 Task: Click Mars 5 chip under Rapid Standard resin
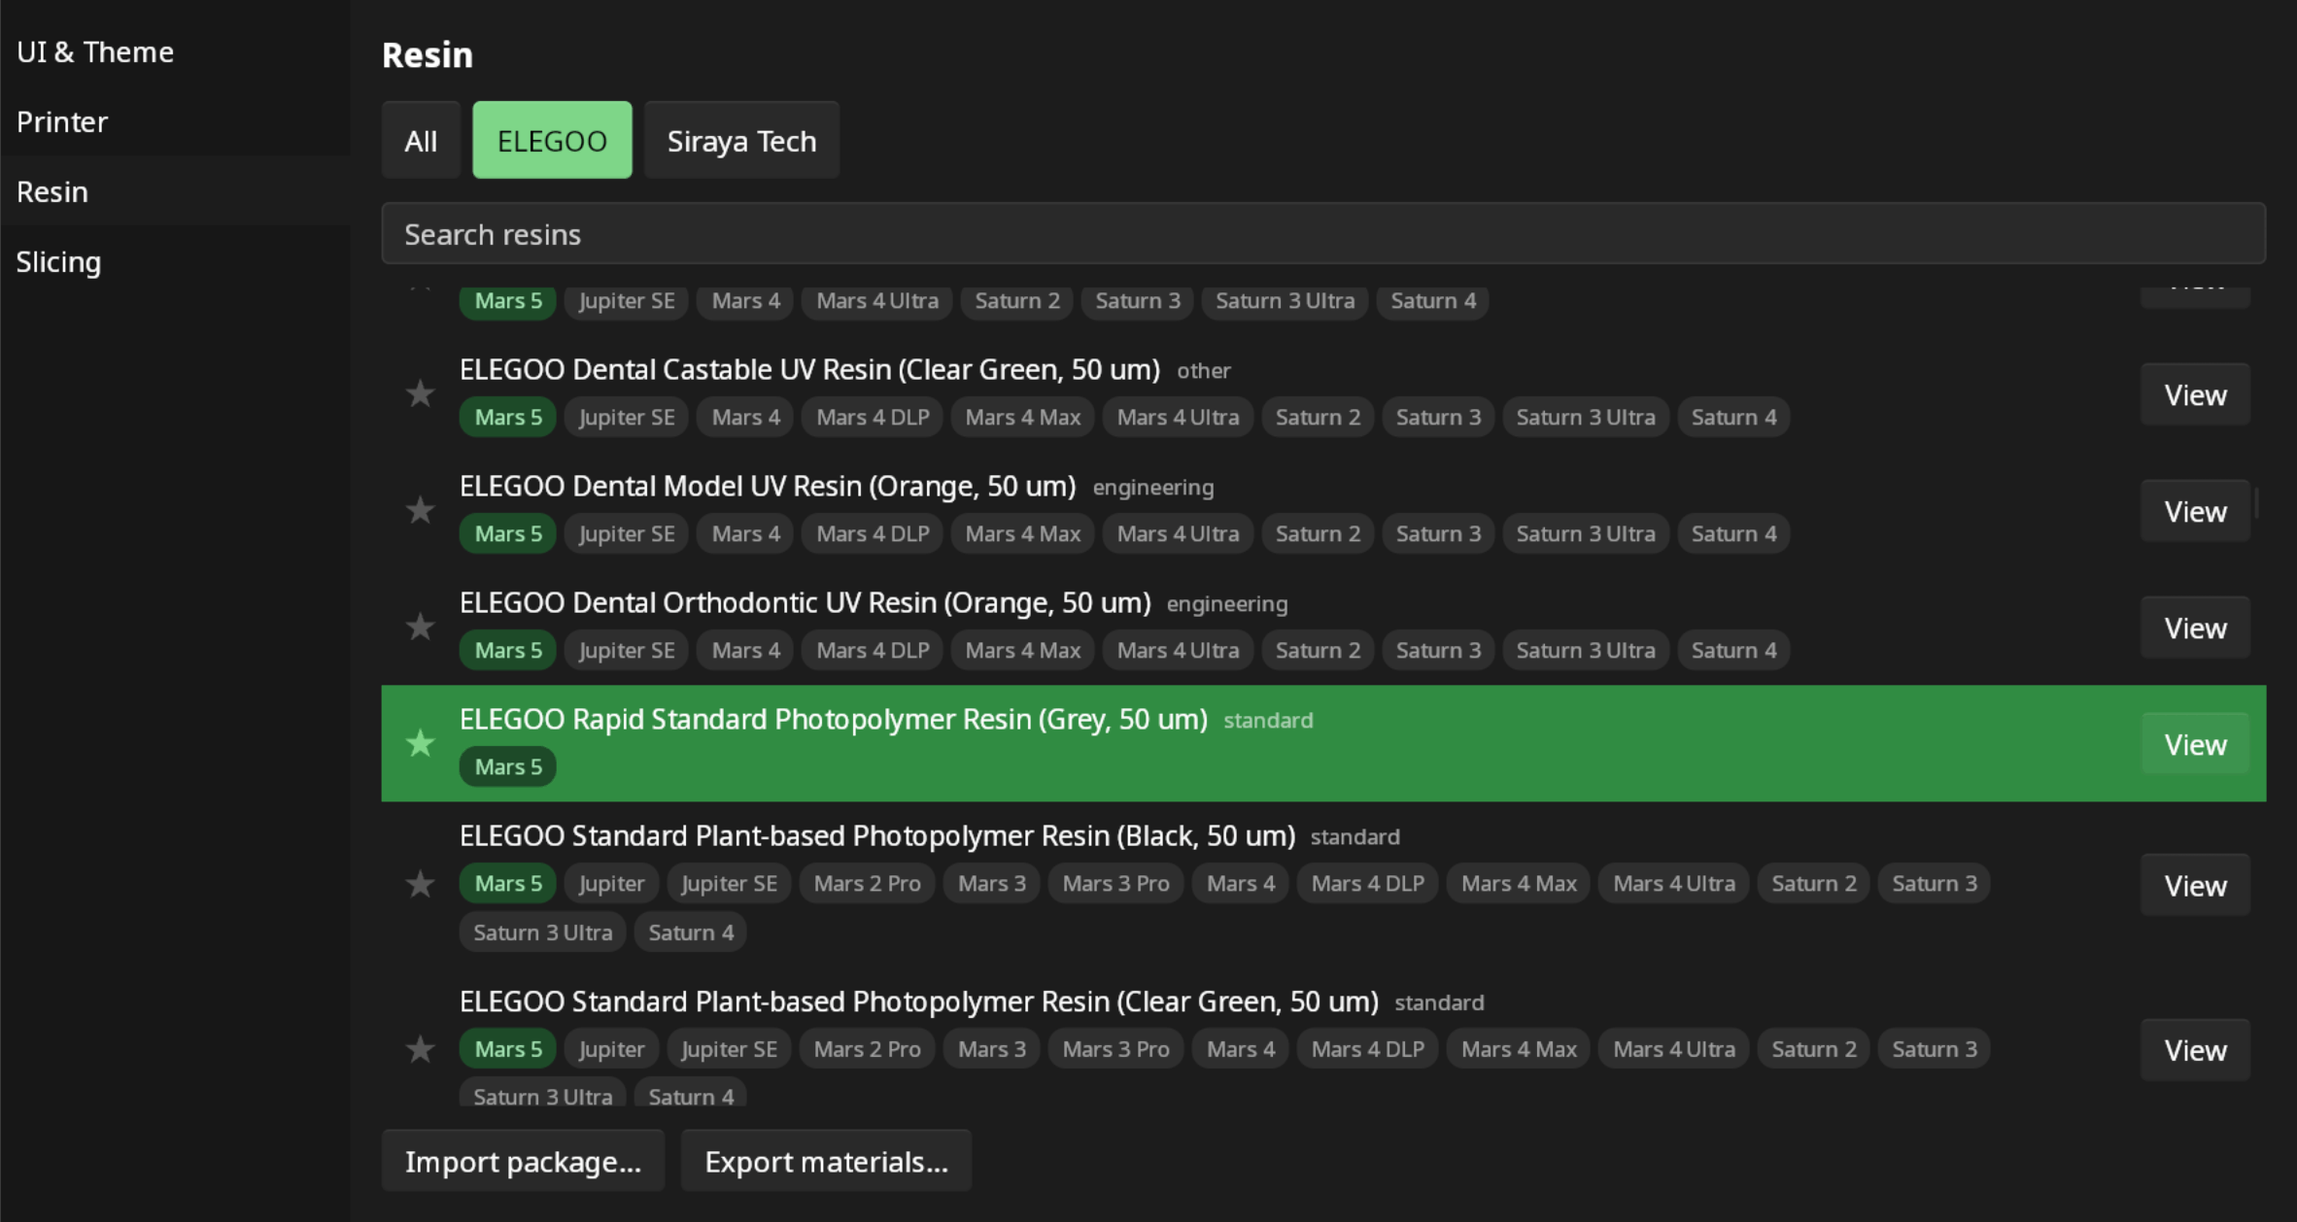[x=508, y=767]
